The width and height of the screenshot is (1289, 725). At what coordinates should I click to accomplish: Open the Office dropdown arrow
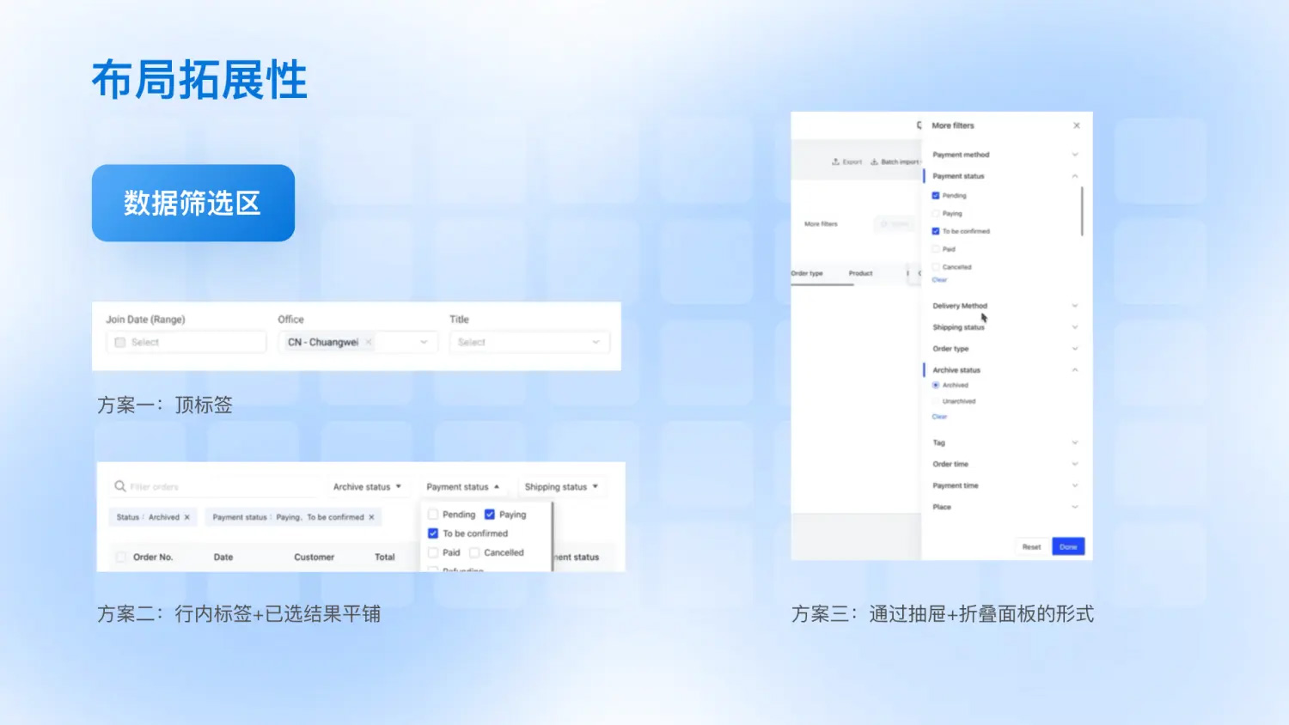pyautogui.click(x=424, y=342)
